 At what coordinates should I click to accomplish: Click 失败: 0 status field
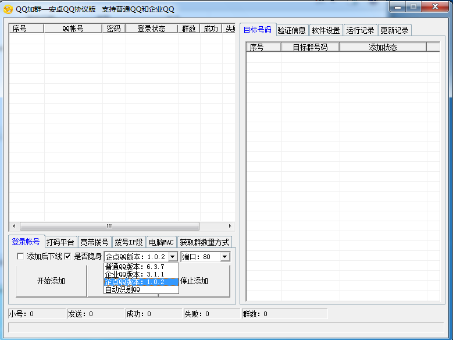pyautogui.click(x=212, y=314)
